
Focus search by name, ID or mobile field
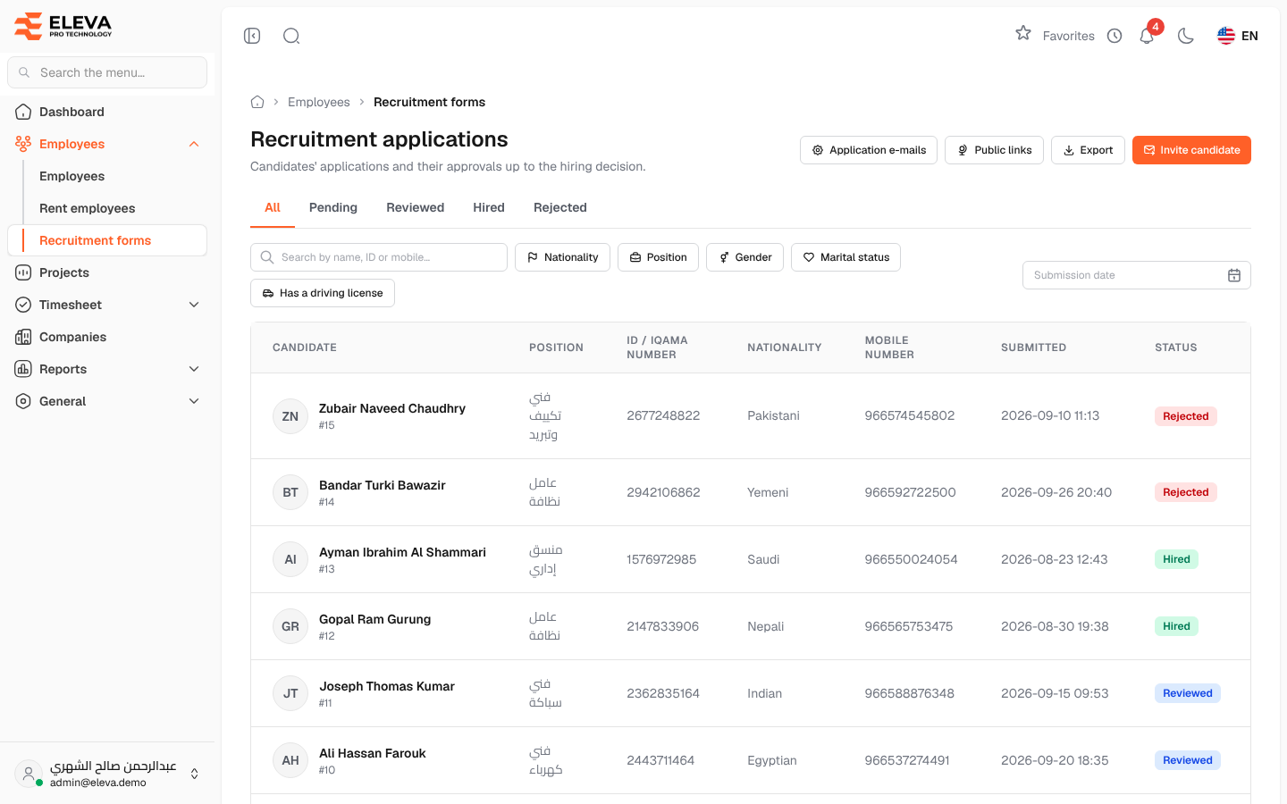[x=379, y=257]
